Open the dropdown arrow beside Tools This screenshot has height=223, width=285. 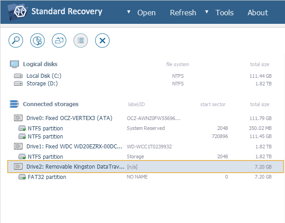(207, 12)
